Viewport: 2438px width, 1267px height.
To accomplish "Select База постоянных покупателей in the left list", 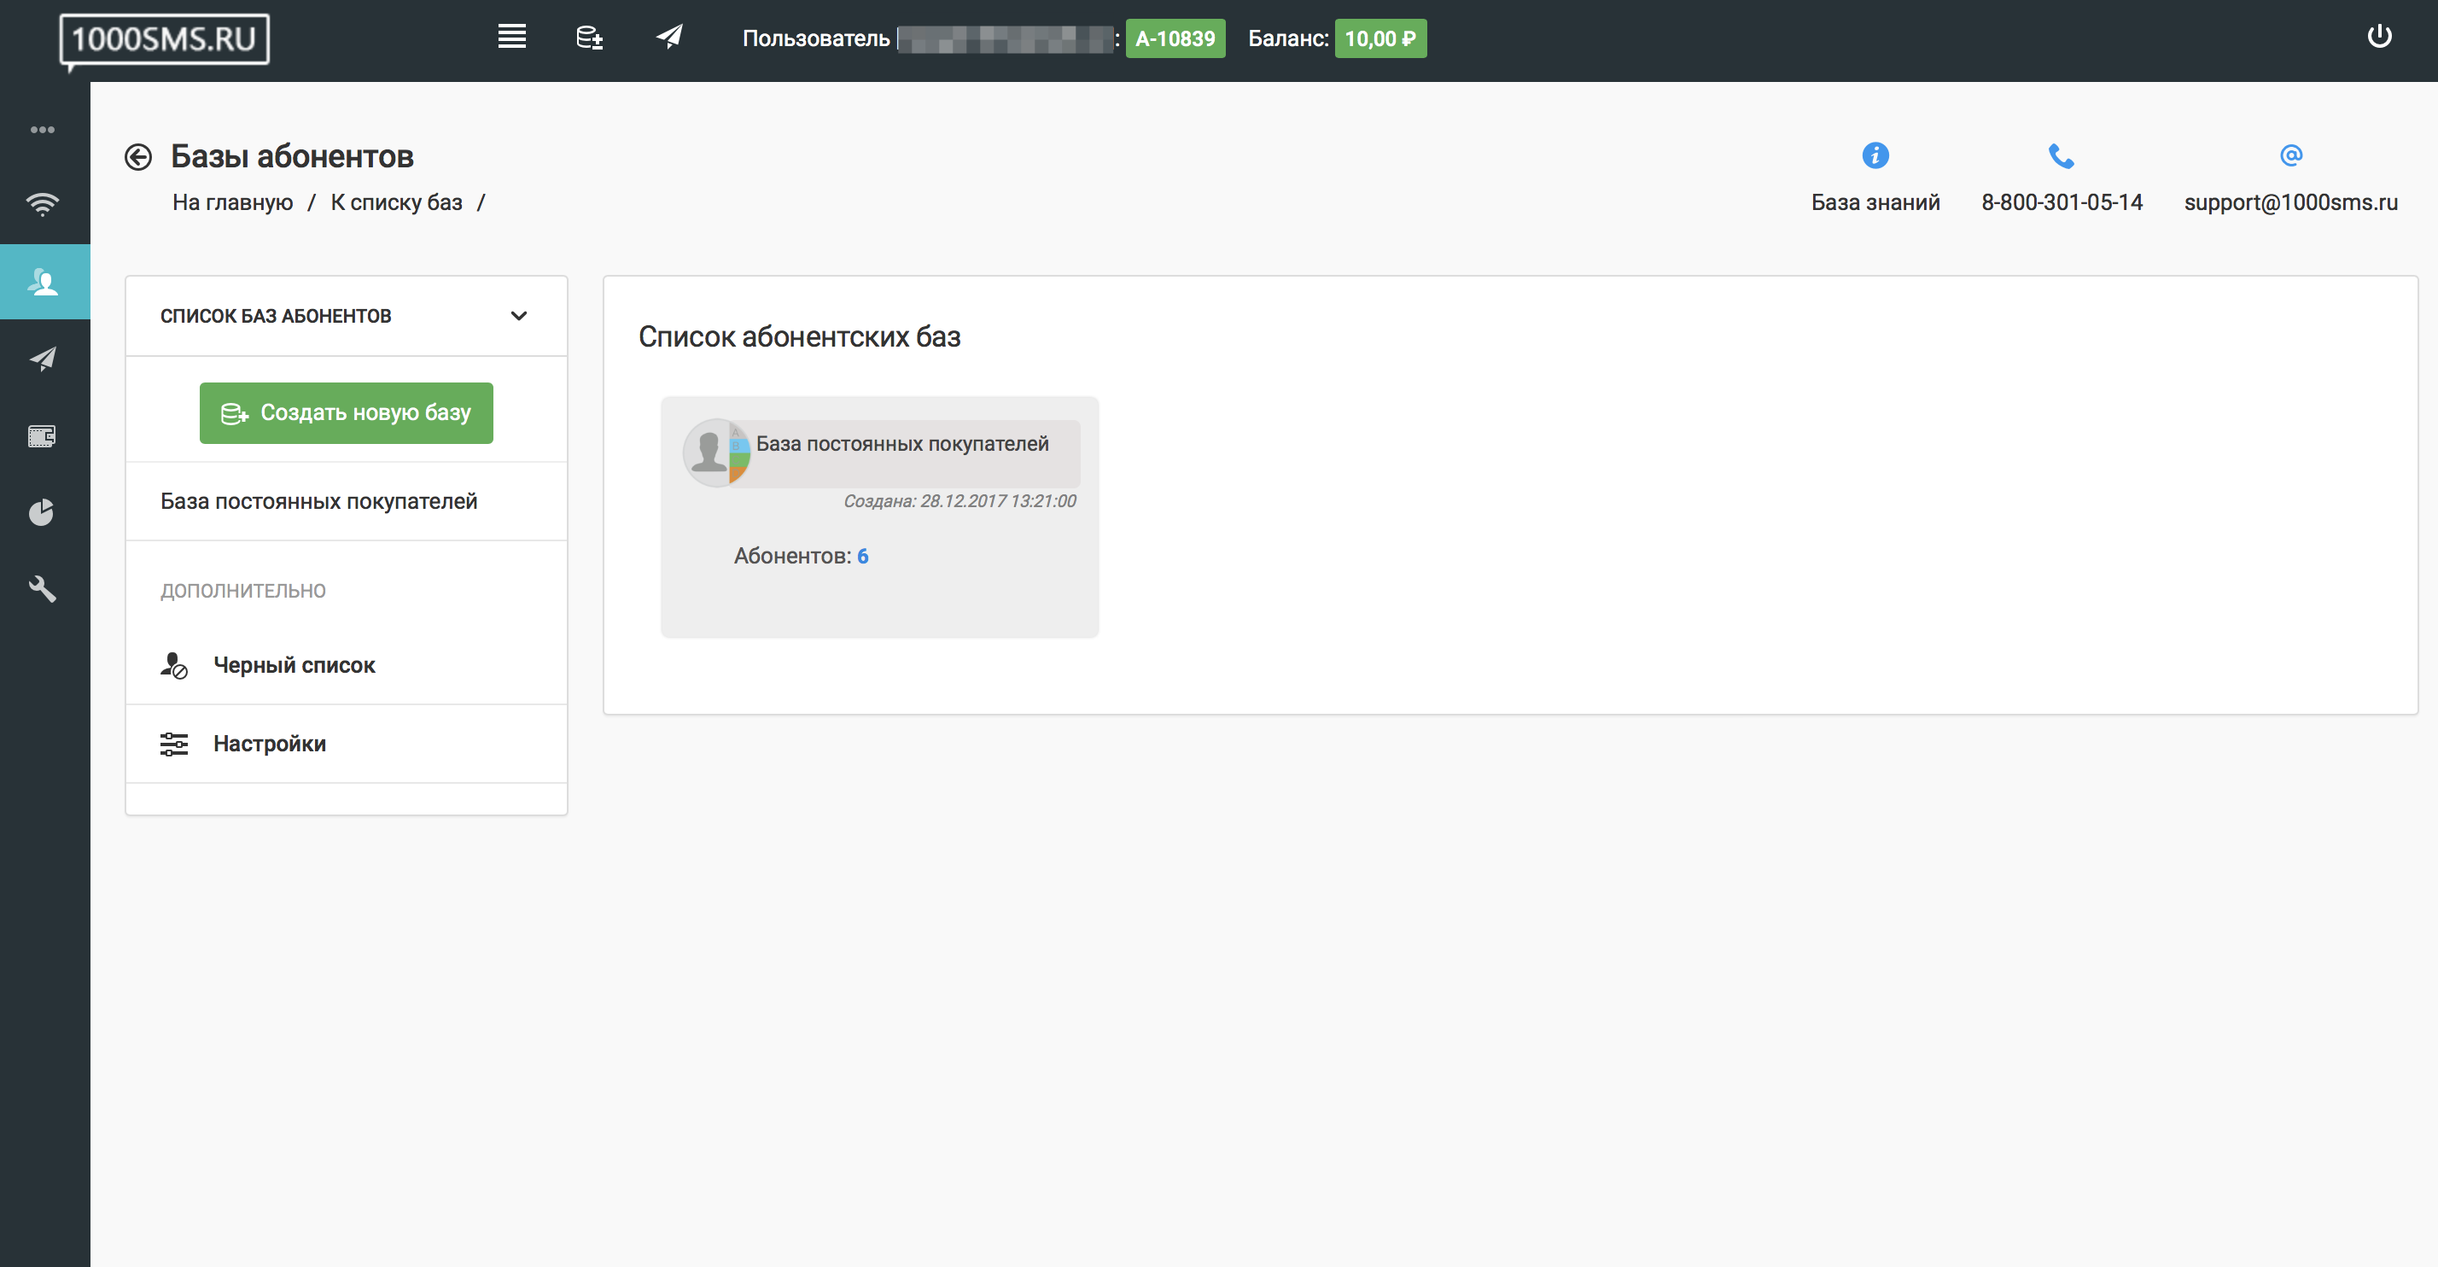I will click(319, 501).
